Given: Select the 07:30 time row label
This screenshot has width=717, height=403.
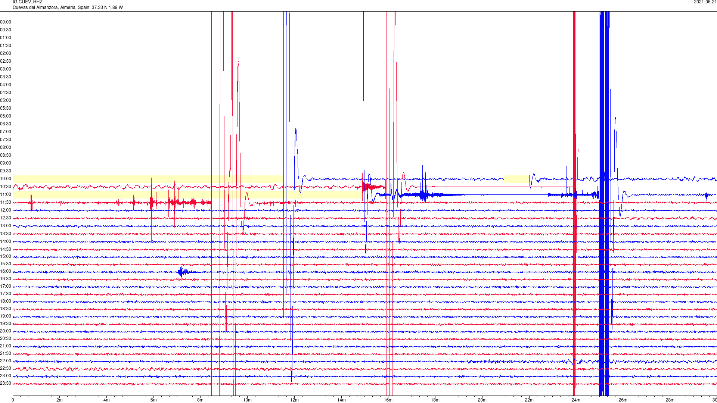Looking at the screenshot, I should pos(6,140).
